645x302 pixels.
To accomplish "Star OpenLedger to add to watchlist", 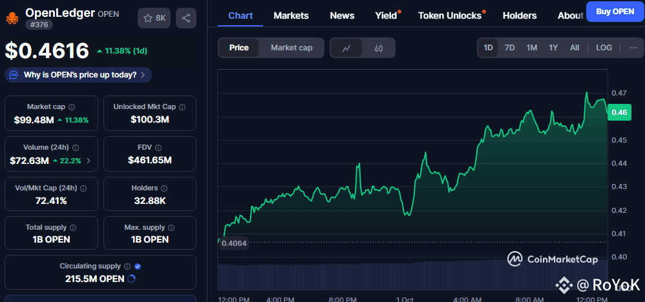I will coord(154,18).
